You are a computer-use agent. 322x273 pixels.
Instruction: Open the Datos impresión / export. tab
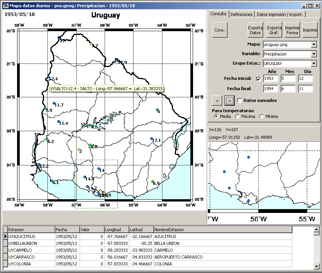point(280,14)
